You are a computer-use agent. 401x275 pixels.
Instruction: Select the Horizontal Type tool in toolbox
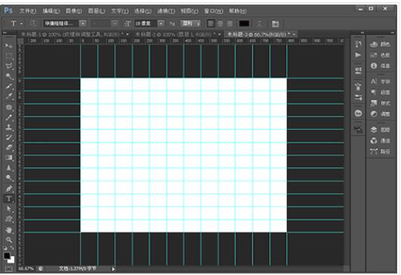[x=8, y=199]
